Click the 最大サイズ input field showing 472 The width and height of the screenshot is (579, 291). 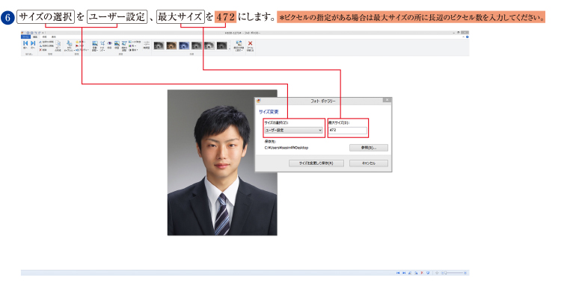click(347, 130)
